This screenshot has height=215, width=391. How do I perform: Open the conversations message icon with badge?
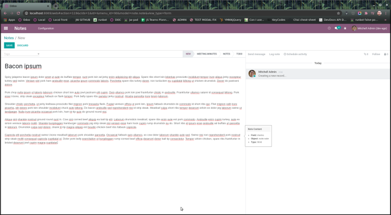tap(337, 28)
